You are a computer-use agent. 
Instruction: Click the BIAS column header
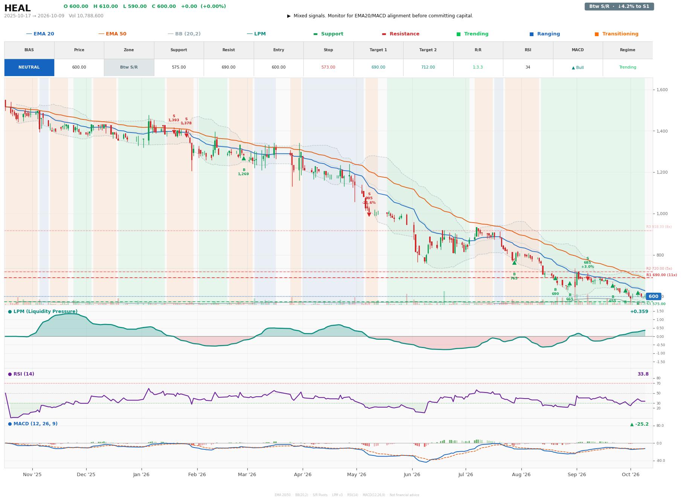tap(29, 50)
